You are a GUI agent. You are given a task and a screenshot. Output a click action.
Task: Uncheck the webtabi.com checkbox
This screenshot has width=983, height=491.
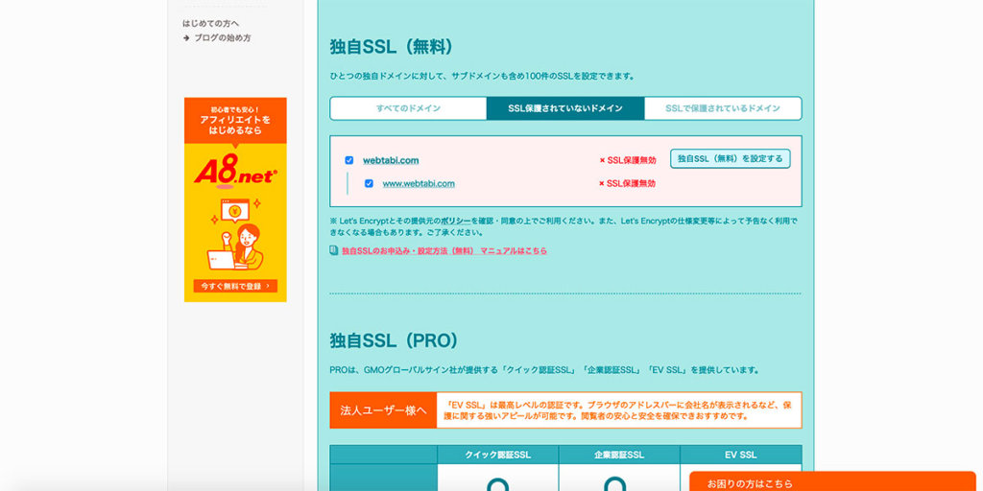click(349, 160)
